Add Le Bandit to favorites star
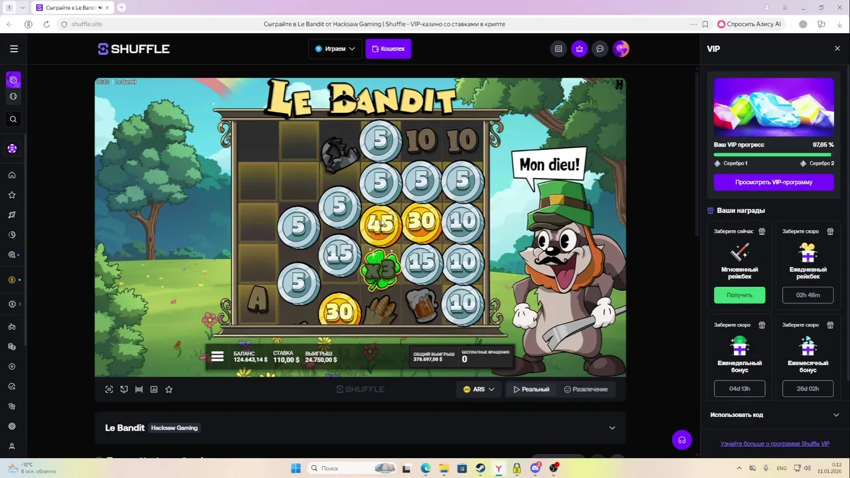 (x=169, y=390)
